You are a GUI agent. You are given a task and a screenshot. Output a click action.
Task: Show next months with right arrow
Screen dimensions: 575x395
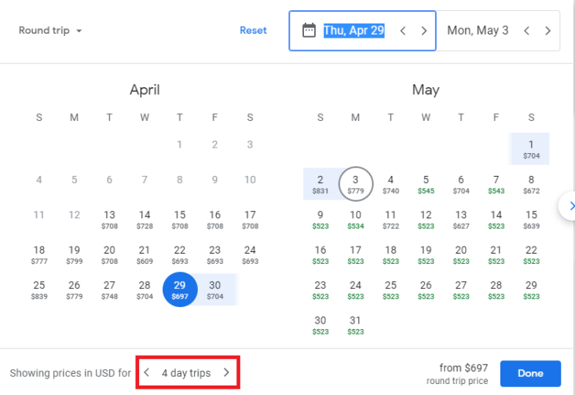[570, 206]
